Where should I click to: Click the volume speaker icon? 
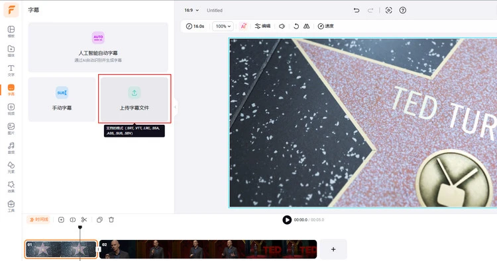(x=282, y=26)
